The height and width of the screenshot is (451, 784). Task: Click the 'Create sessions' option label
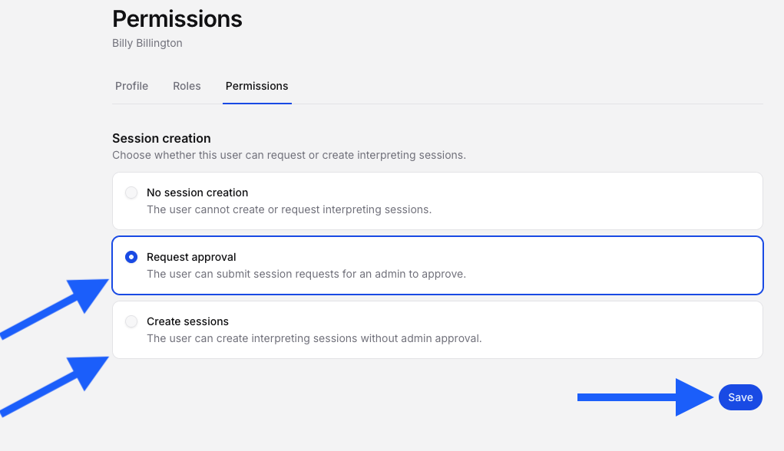(x=187, y=321)
